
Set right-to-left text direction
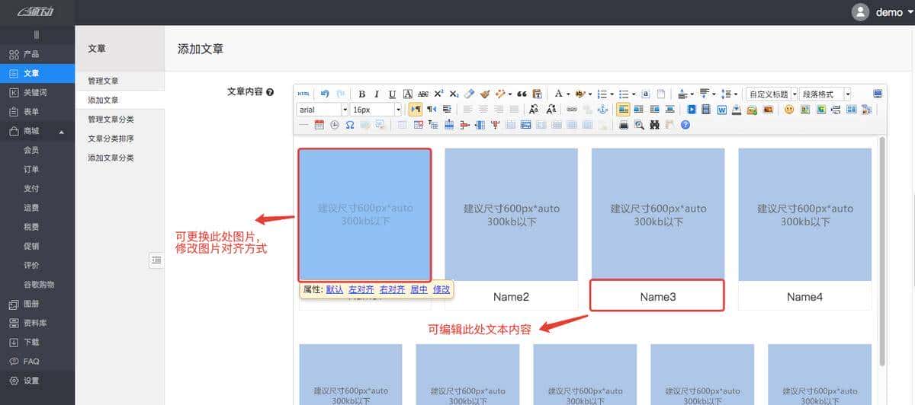(432, 109)
